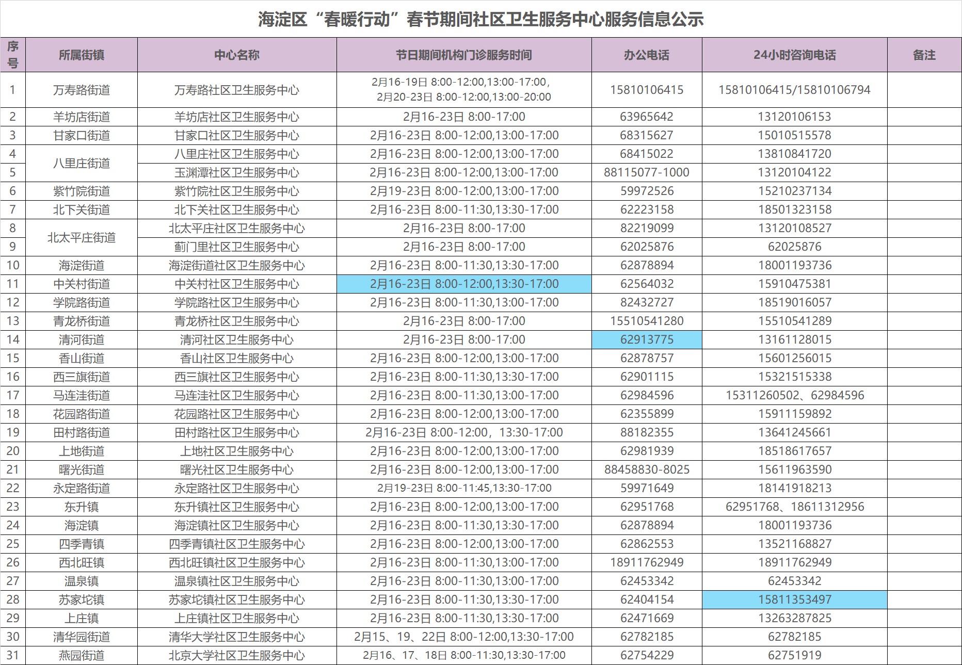Click the 北京大学社区卫生服务中心 name cell
The image size is (962, 665).
(237, 655)
